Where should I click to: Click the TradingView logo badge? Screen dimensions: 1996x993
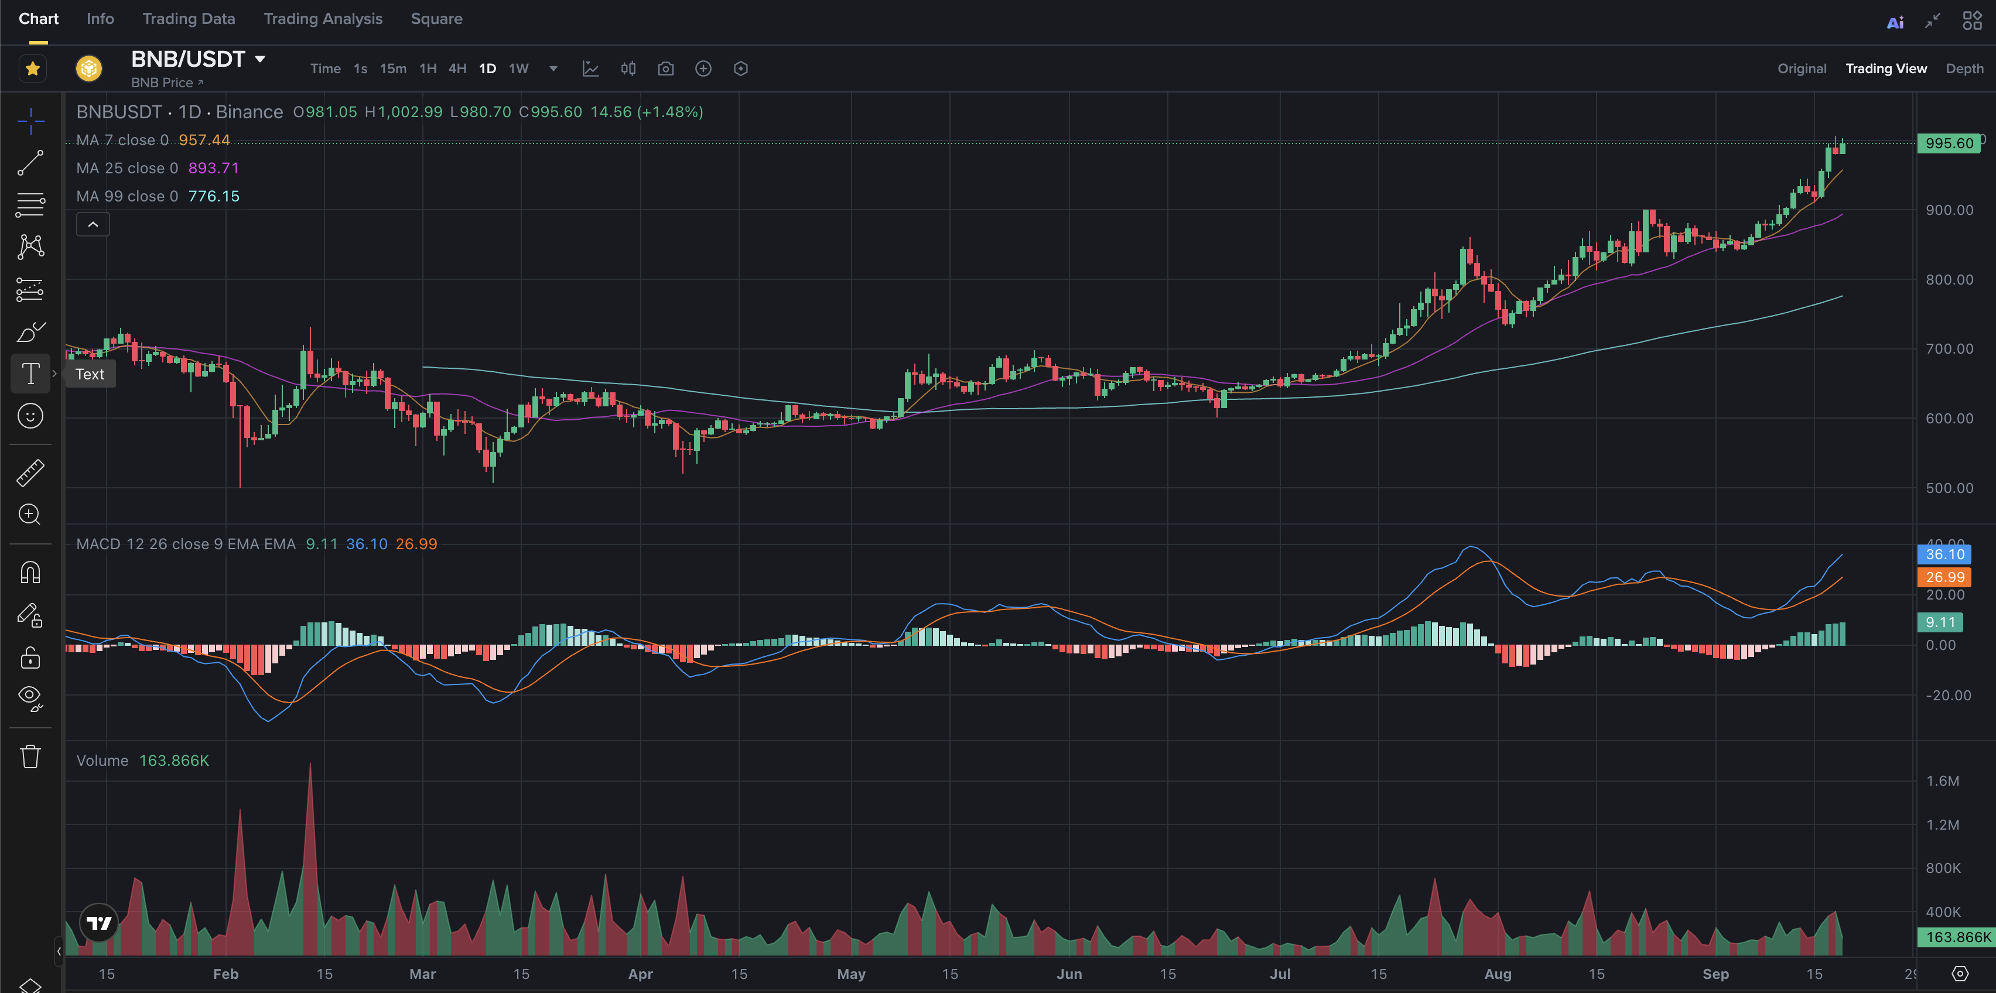coord(99,923)
